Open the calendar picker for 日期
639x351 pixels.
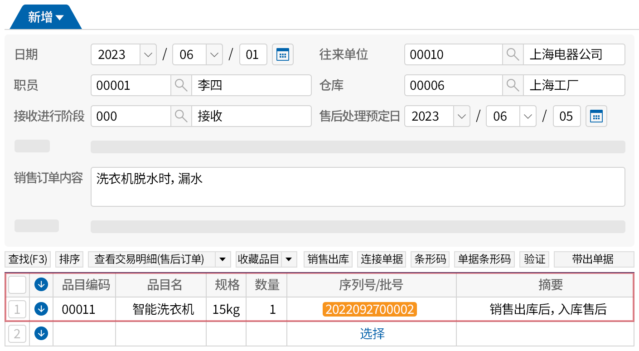[283, 55]
